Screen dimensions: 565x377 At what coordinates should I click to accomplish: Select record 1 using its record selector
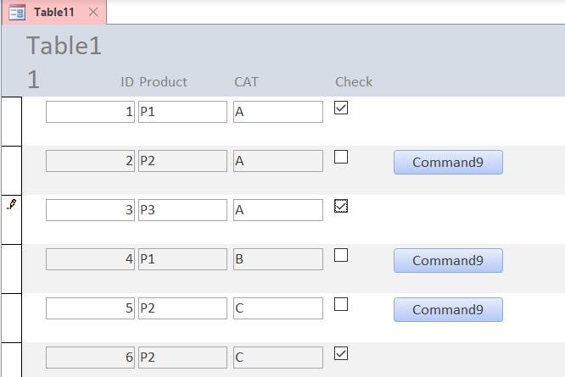tap(11, 121)
